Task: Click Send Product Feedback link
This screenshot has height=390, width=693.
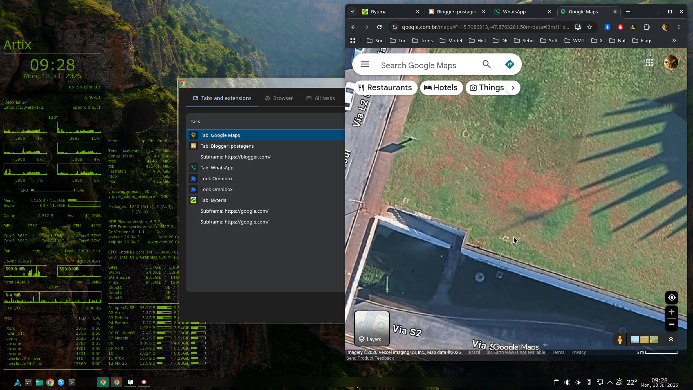Action: point(370,358)
